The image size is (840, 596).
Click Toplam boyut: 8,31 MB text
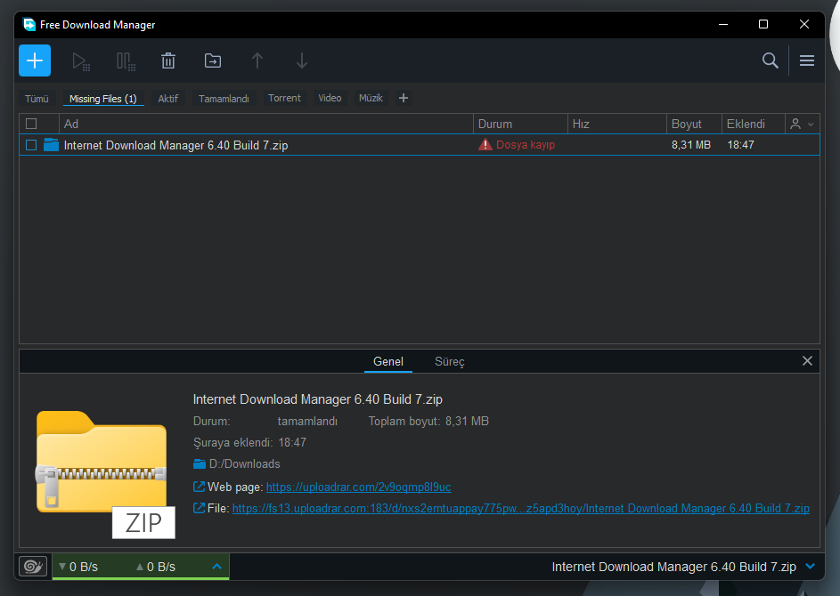point(428,421)
